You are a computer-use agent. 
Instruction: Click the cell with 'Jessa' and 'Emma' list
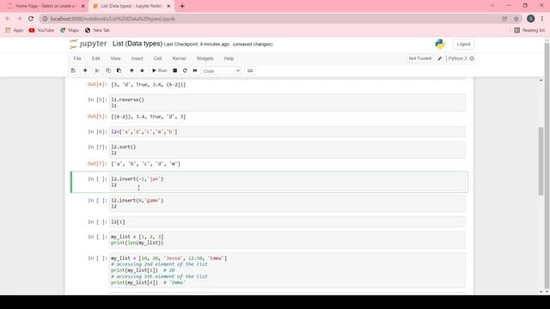[x=287, y=270]
